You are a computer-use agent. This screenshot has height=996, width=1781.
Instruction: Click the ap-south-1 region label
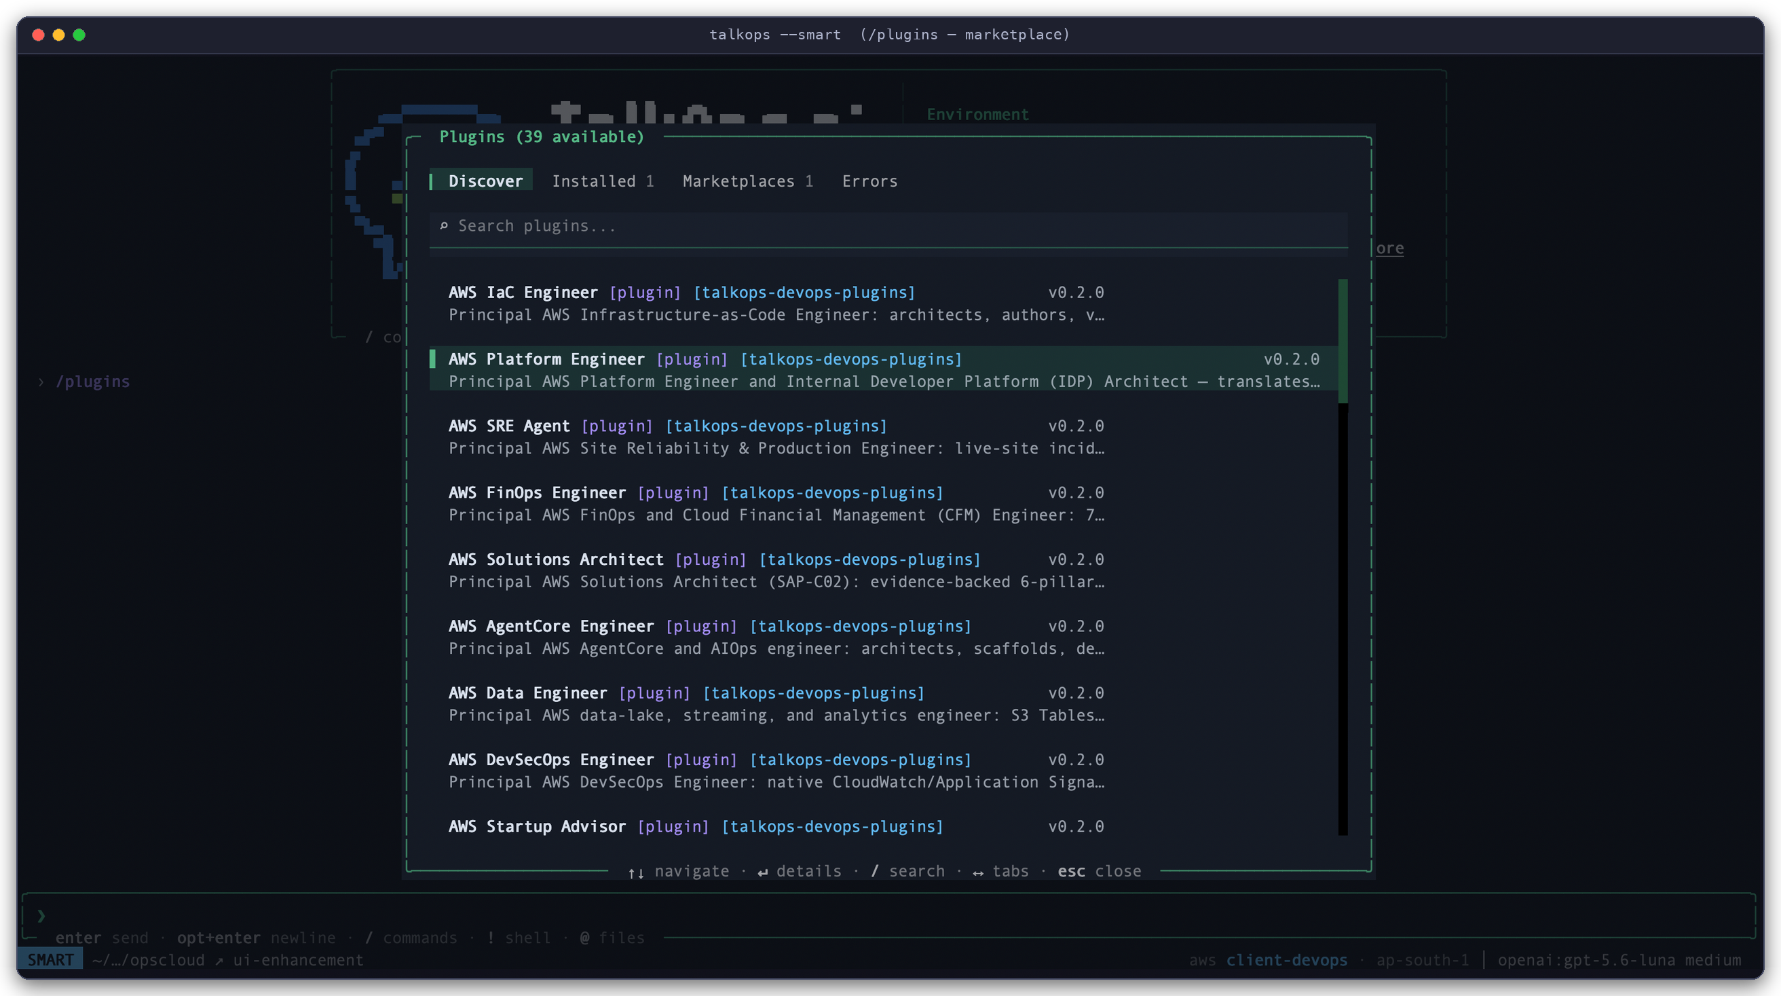coord(1422,960)
